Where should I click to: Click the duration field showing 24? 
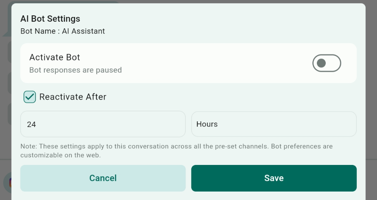pyautogui.click(x=103, y=124)
